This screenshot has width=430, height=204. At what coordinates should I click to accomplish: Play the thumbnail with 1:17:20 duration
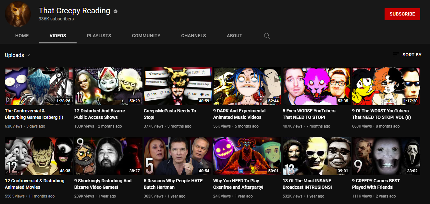(x=386, y=86)
